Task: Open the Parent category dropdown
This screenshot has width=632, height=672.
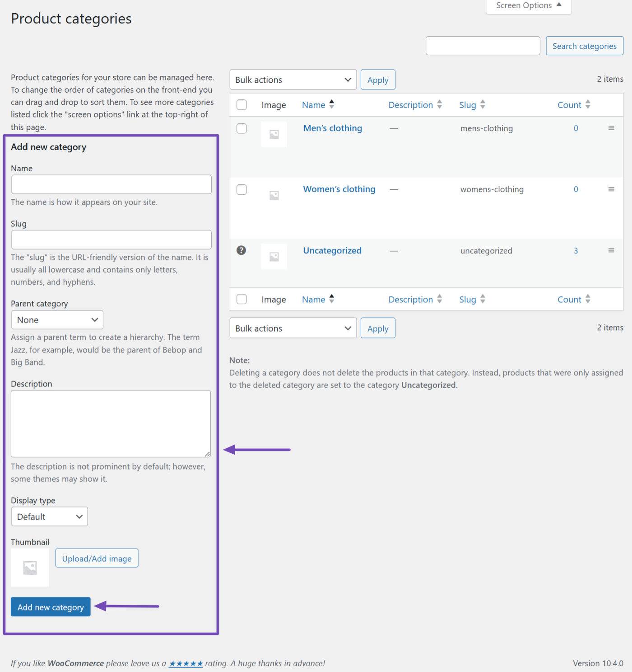Action: tap(57, 320)
